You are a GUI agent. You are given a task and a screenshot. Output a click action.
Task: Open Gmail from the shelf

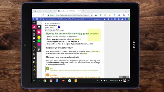point(51,81)
